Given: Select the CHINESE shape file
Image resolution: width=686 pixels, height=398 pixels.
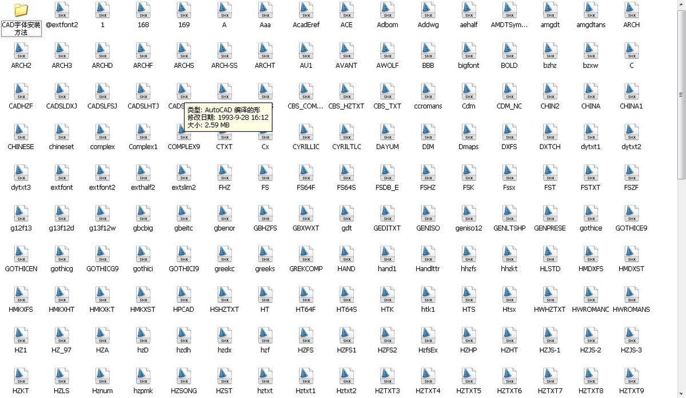Looking at the screenshot, I should coord(21,132).
